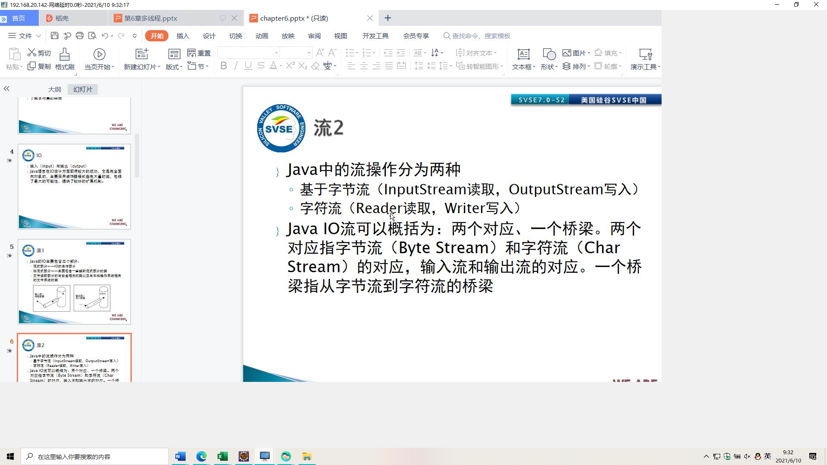Toggle Underline formatting

pos(248,65)
